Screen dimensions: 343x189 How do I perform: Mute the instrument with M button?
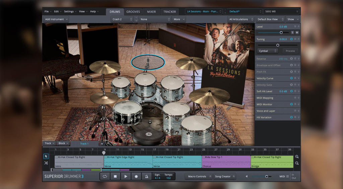click(297, 32)
